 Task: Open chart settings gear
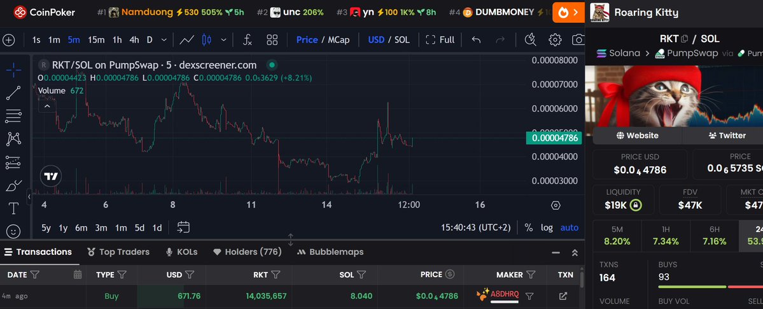coord(555,40)
